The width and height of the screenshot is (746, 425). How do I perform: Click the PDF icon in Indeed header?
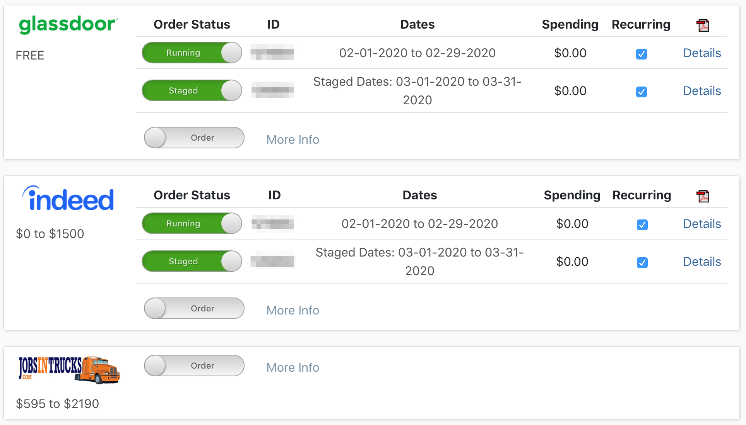[703, 196]
